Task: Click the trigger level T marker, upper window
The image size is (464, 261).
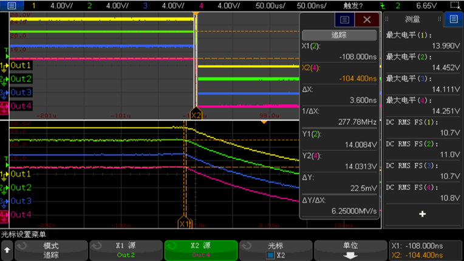Action: pyautogui.click(x=7, y=53)
